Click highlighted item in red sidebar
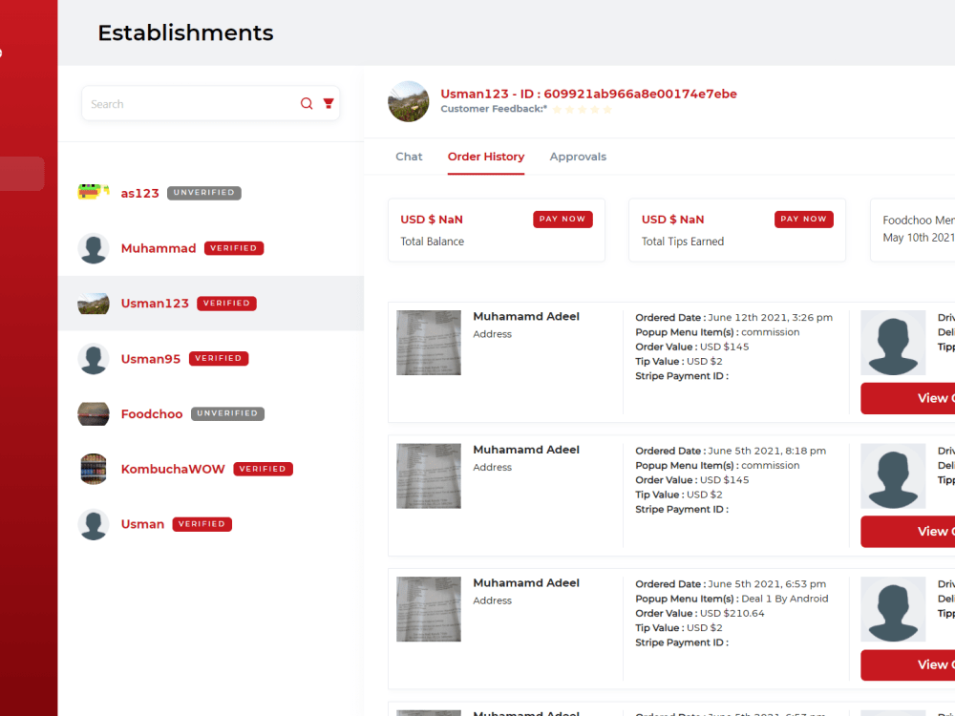 point(22,174)
